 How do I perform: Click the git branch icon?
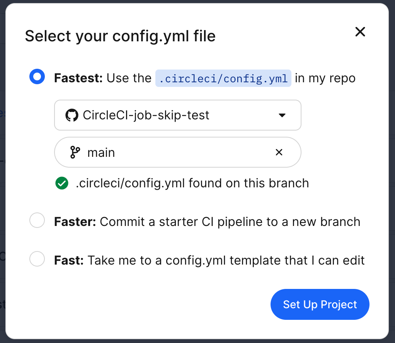75,152
